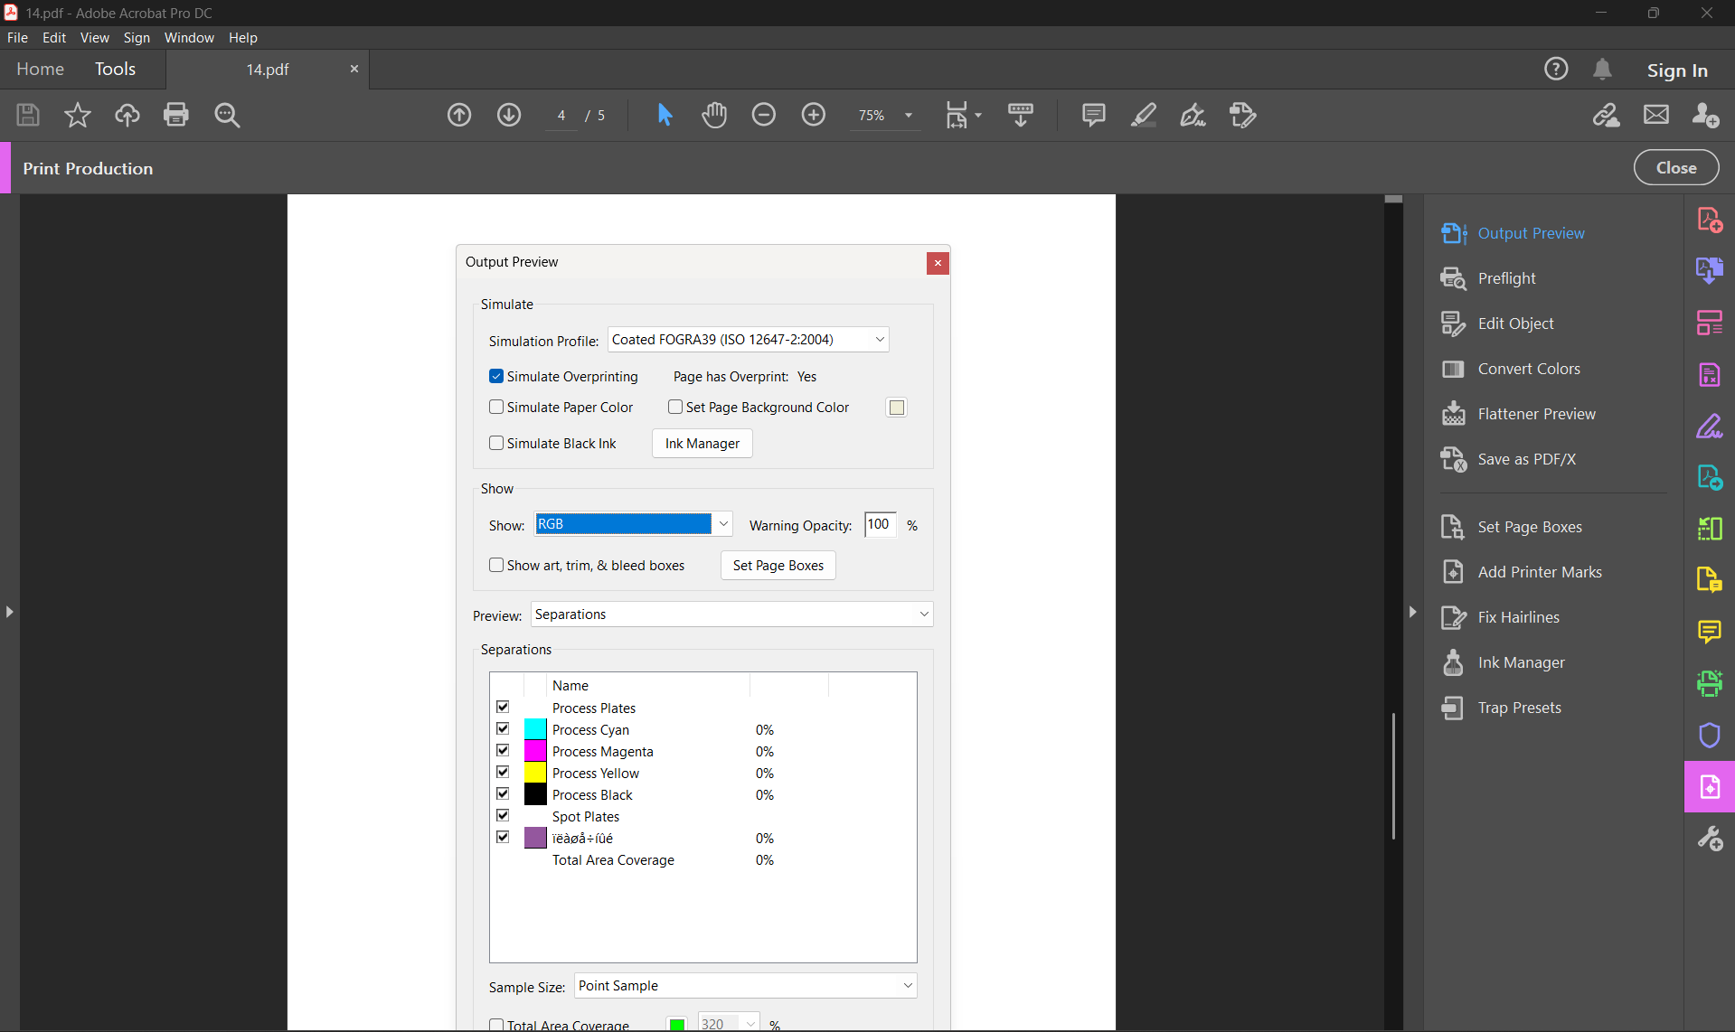Viewport: 1735px width, 1032px height.
Task: Click the page background color swatch
Action: coord(896,408)
